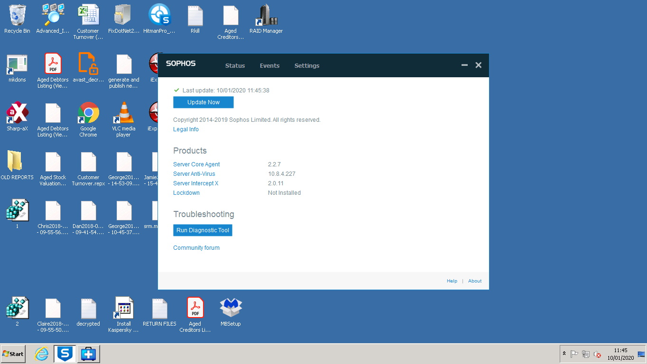Click the muted volume tray icon
This screenshot has height=364, width=647.
(x=598, y=354)
